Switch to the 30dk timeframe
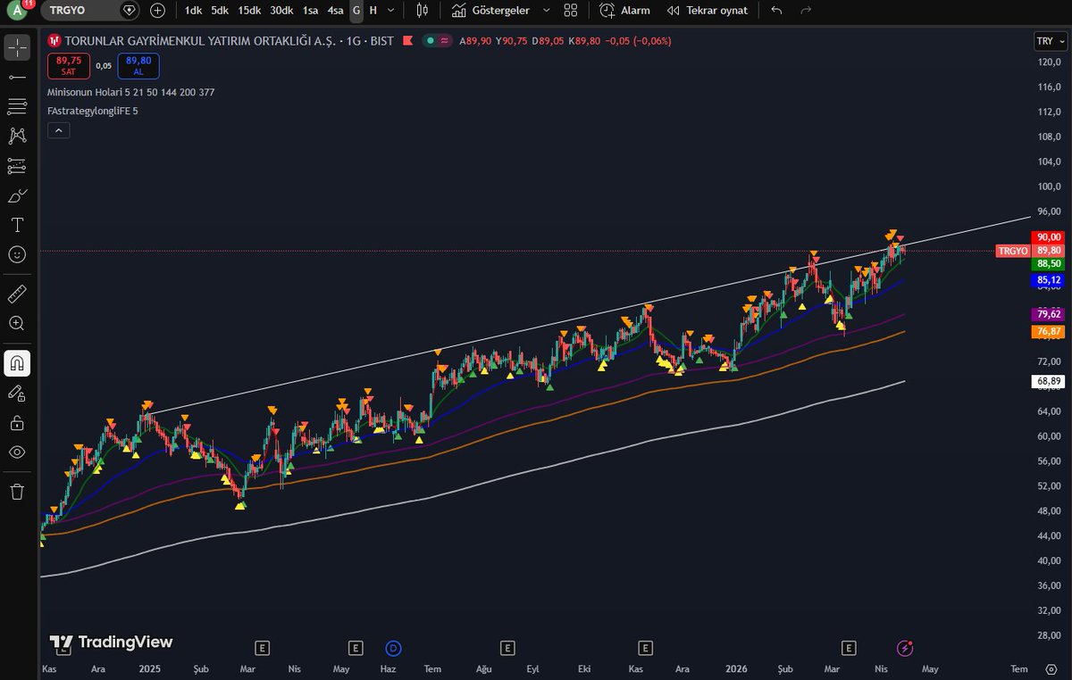The width and height of the screenshot is (1072, 680). [281, 11]
